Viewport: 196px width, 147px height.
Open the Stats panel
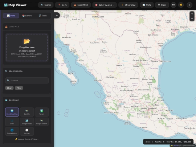[x=147, y=5]
